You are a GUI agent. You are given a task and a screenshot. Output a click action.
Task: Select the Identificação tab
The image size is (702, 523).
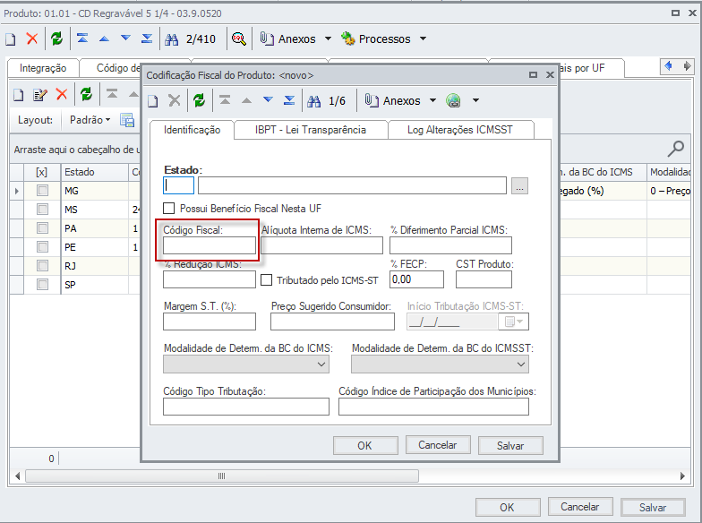(192, 130)
